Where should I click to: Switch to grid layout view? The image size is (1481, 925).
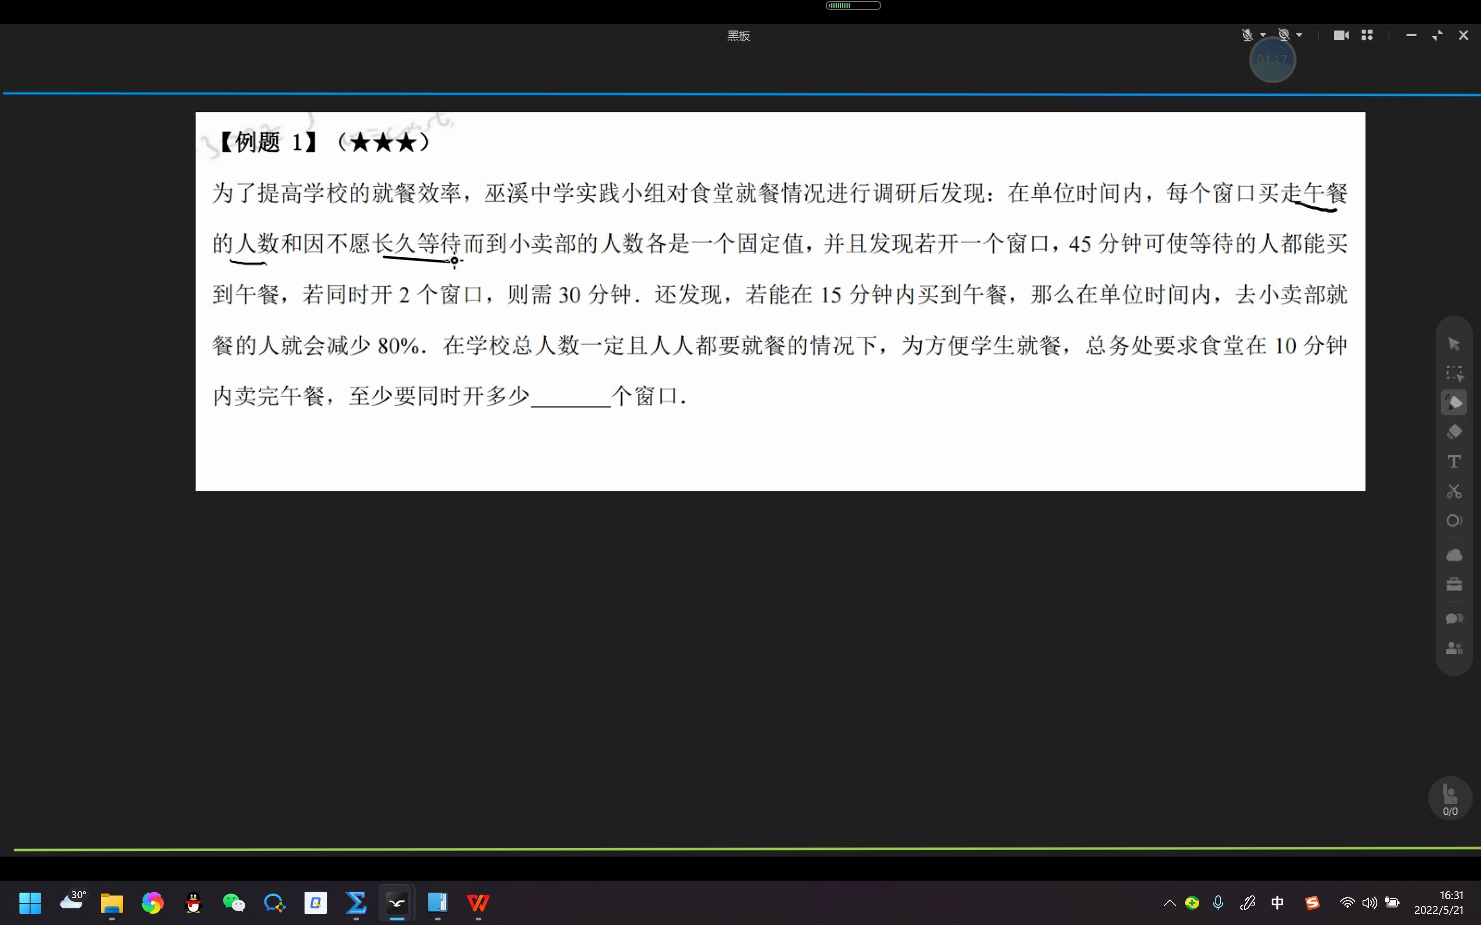[x=1368, y=35]
